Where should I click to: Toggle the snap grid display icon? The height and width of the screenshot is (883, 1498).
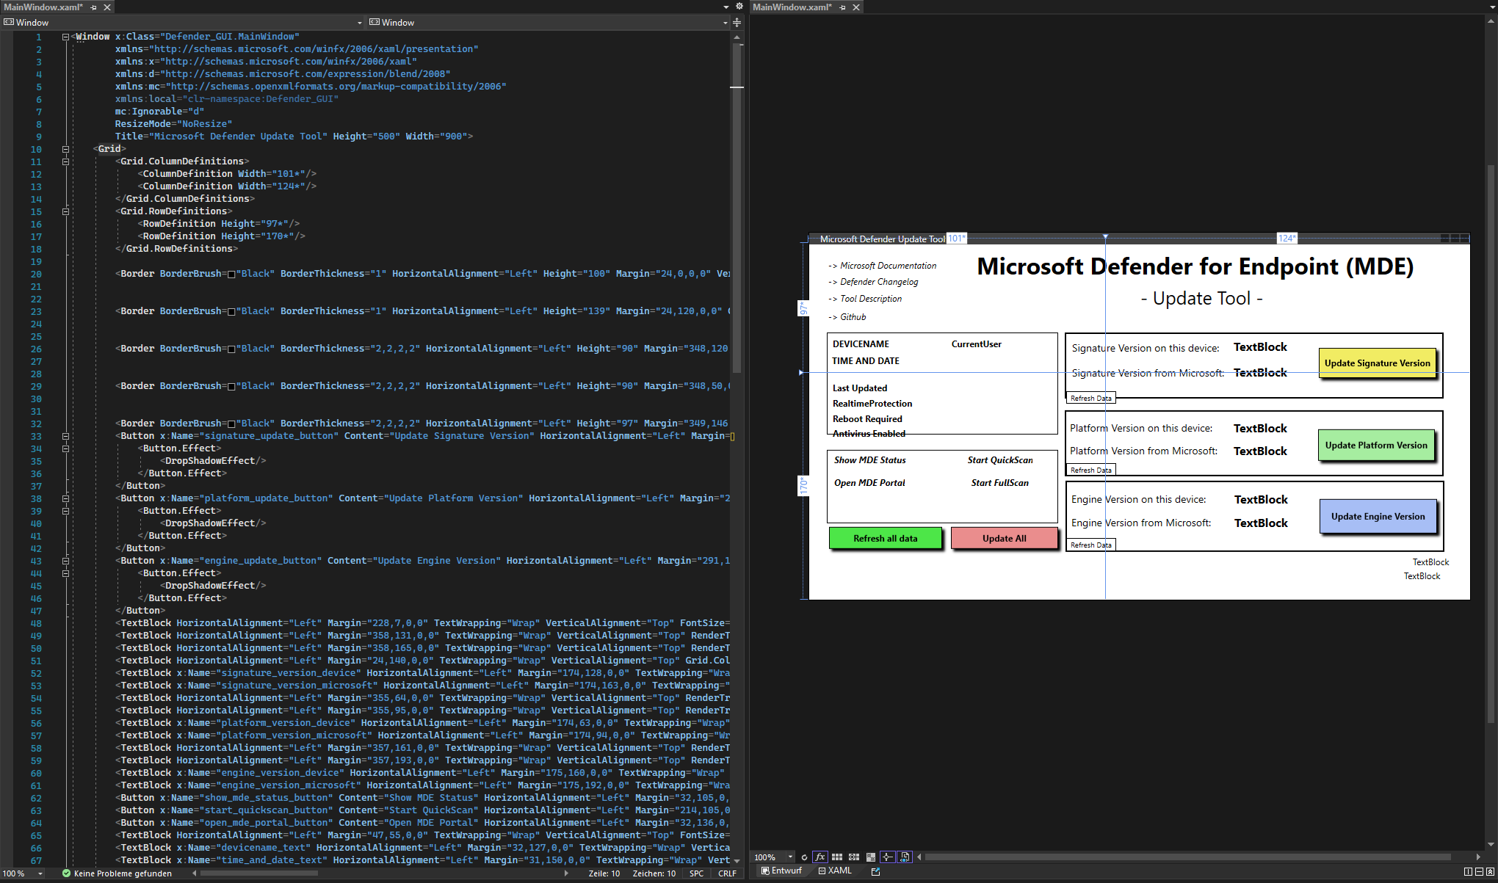[837, 857]
